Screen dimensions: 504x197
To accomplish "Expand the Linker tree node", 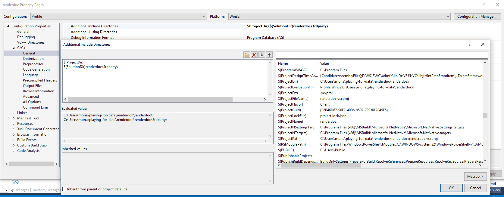I will coord(14,113).
